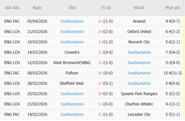Screen dimensions: 185x121
Task: Click the Coventry home team name
Action: pyautogui.click(x=72, y=52)
